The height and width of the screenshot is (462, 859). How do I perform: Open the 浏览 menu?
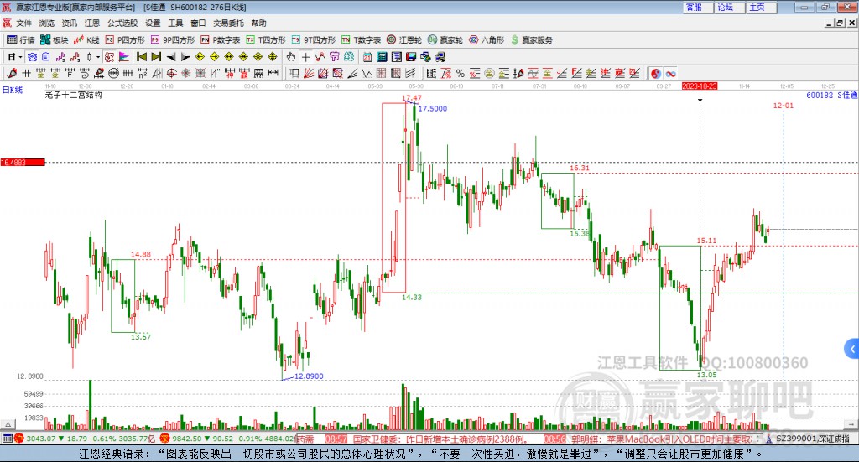47,23
